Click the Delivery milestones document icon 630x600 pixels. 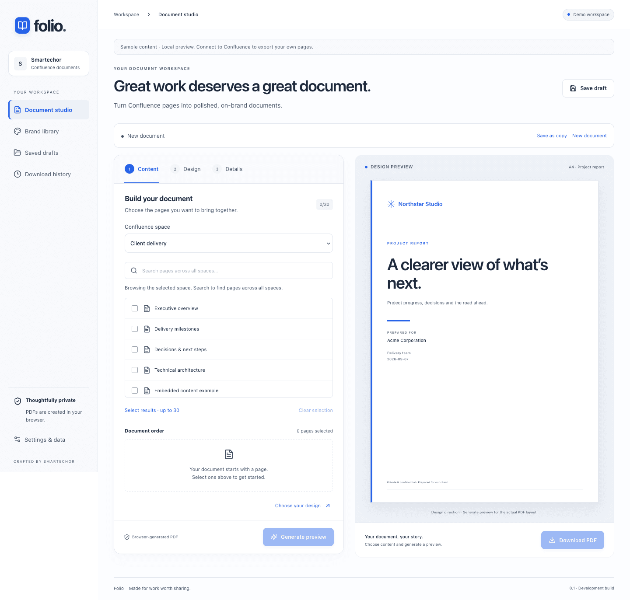(147, 329)
